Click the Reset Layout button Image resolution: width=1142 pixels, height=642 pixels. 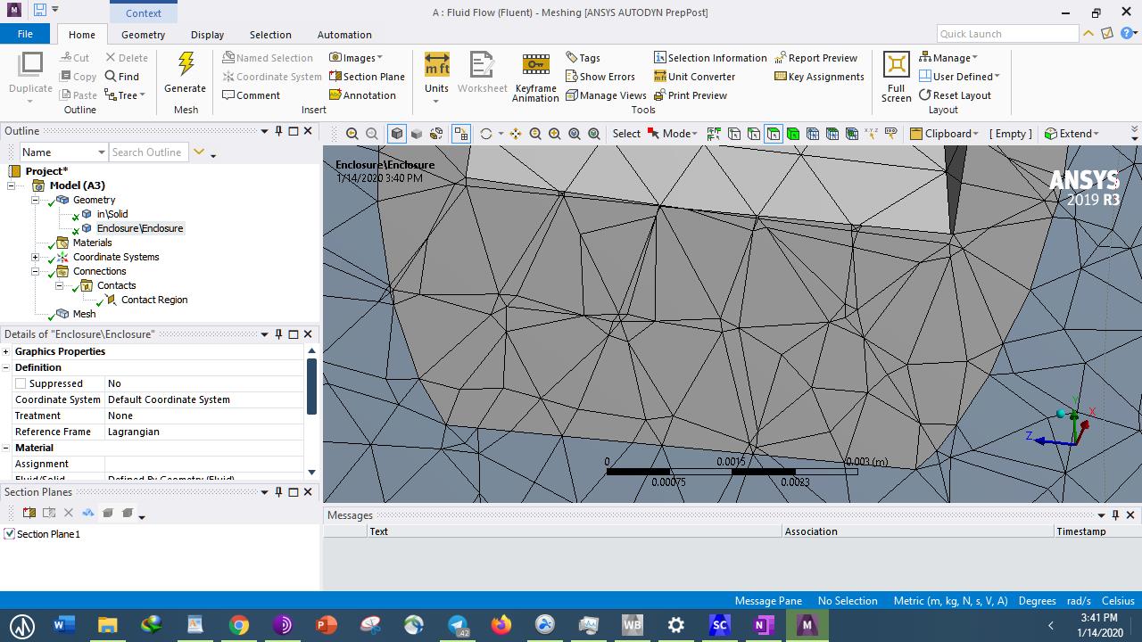point(955,95)
